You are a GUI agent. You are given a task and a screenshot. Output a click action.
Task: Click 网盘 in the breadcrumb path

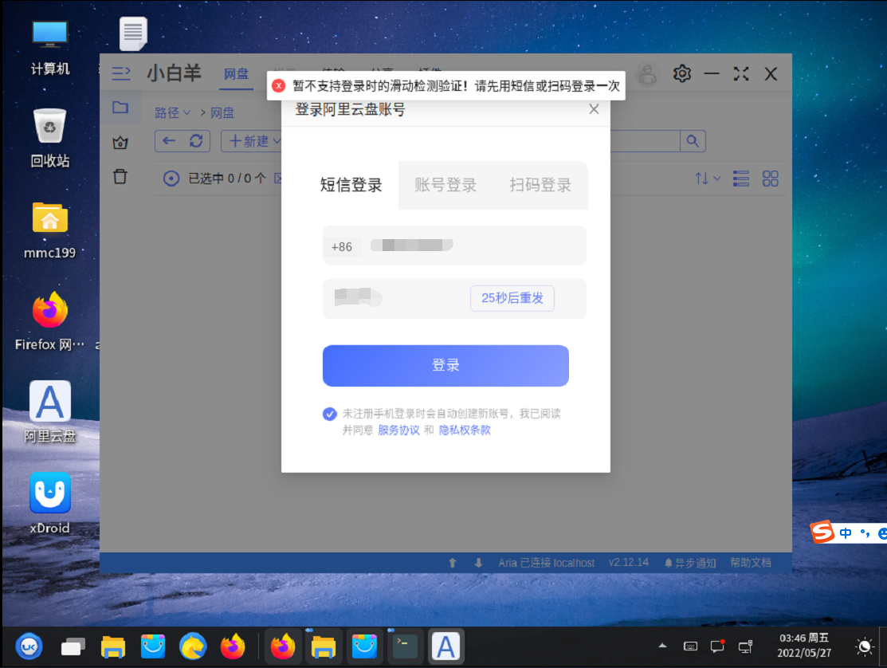coord(222,112)
